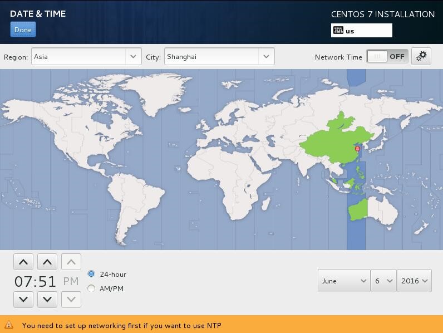Expand the City dropdown showing Shanghai
The height and width of the screenshot is (333, 443).
219,56
